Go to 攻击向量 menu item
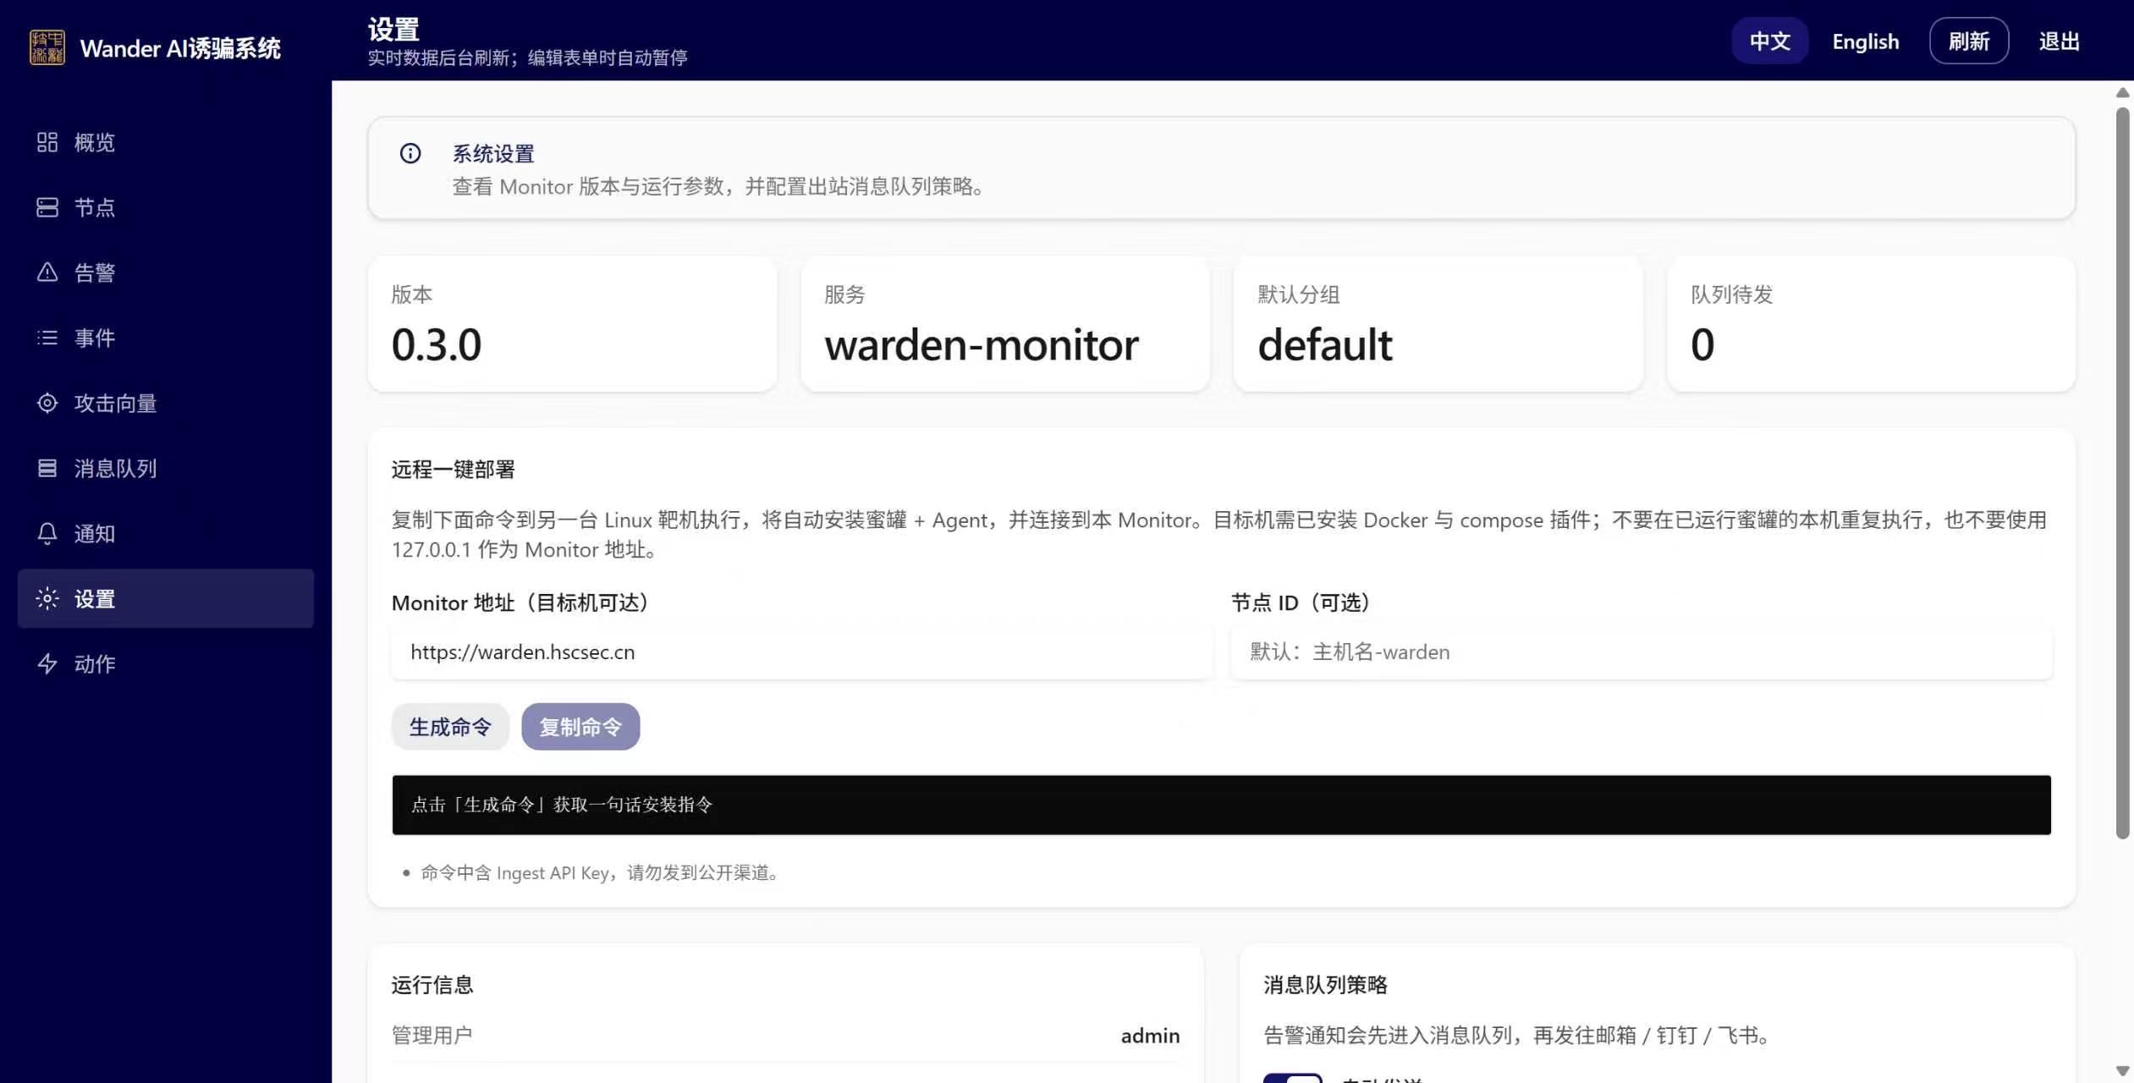This screenshot has width=2134, height=1083. click(x=165, y=403)
